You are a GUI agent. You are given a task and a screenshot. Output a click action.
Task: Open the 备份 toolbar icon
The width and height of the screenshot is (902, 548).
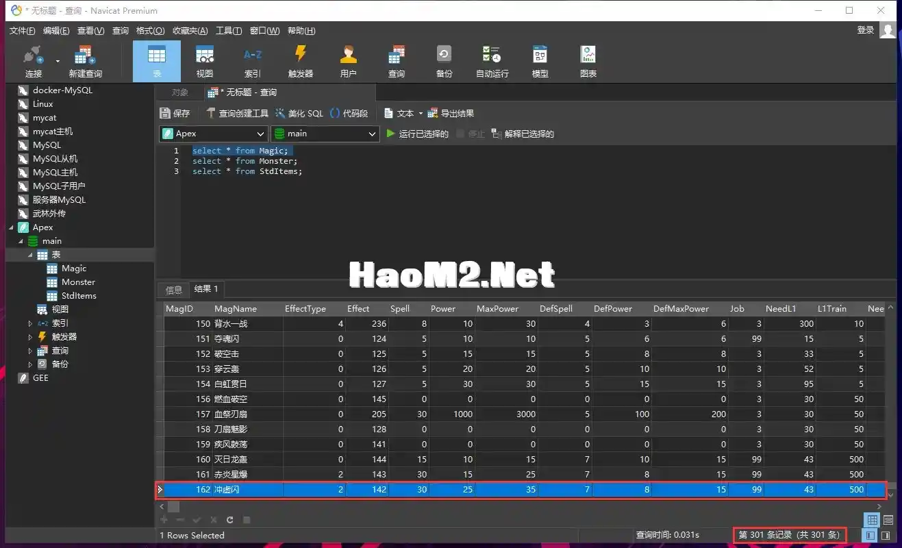(444, 62)
